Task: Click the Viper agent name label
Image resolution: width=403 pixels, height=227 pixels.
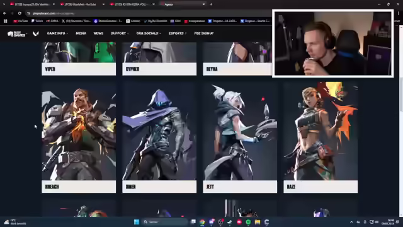Action: pyautogui.click(x=50, y=69)
